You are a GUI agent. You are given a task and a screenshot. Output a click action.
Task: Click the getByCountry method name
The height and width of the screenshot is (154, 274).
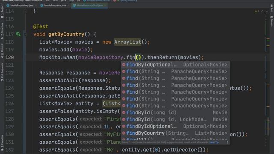coord(66,34)
